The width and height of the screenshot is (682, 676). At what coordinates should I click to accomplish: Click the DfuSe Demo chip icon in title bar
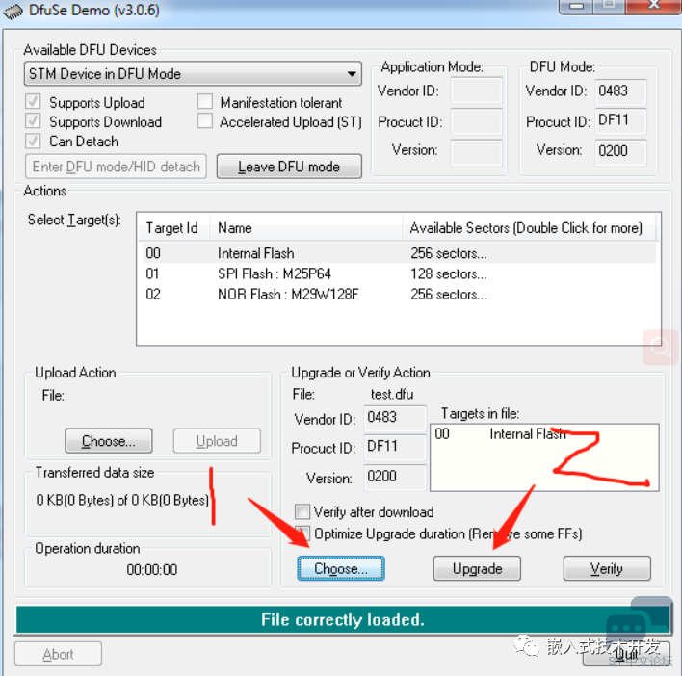tap(13, 11)
